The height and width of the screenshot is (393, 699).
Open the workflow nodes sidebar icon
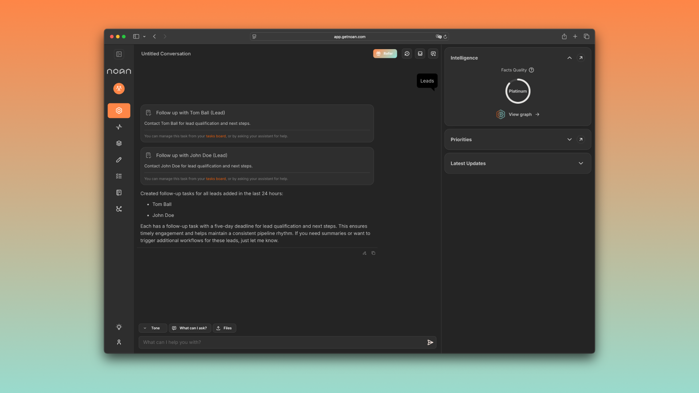(x=119, y=209)
